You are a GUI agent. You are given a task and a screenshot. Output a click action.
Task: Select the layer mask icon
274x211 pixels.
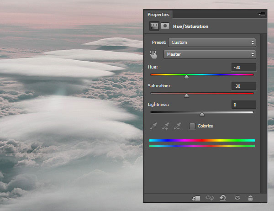(165, 26)
